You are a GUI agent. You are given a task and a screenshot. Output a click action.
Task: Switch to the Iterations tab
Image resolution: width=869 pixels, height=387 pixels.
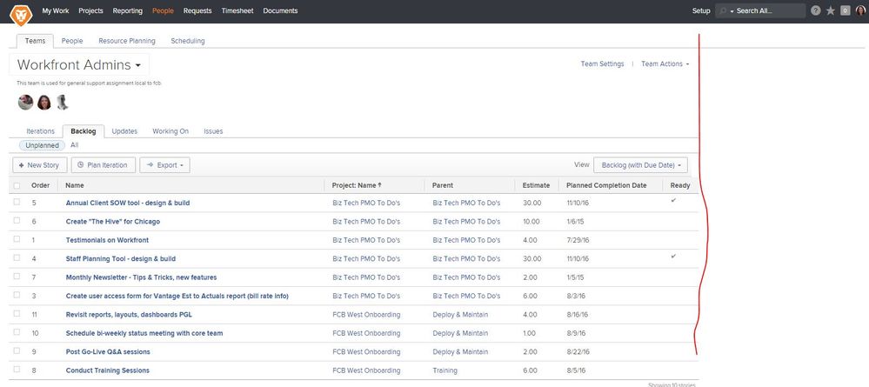41,131
